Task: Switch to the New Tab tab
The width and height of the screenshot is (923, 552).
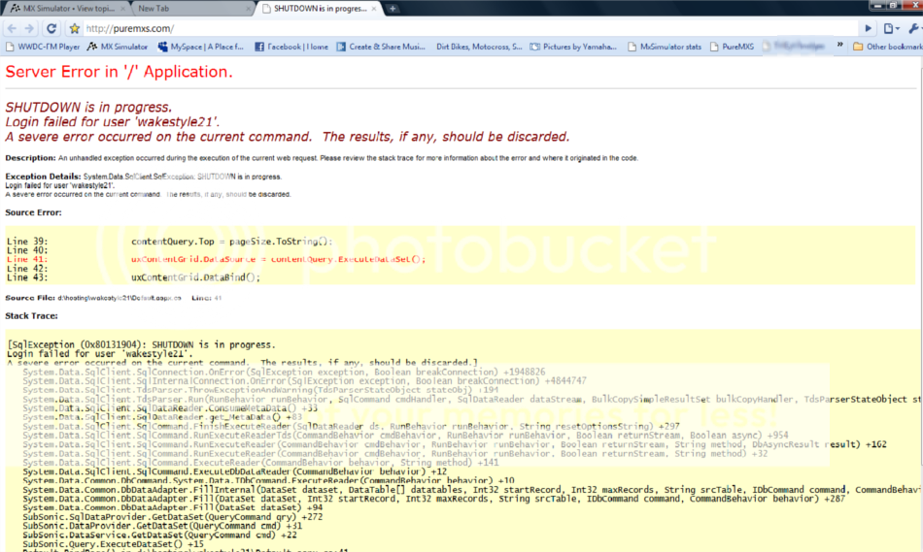Action: [x=185, y=8]
